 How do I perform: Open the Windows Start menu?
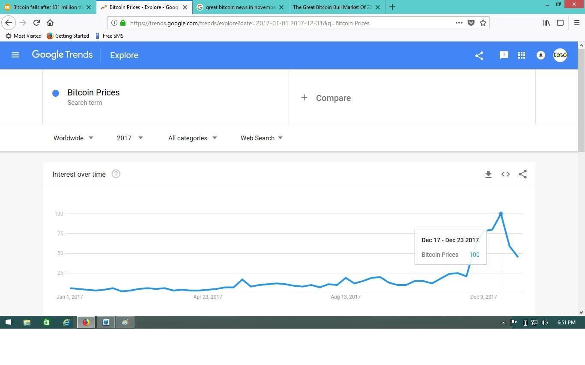tap(8, 322)
